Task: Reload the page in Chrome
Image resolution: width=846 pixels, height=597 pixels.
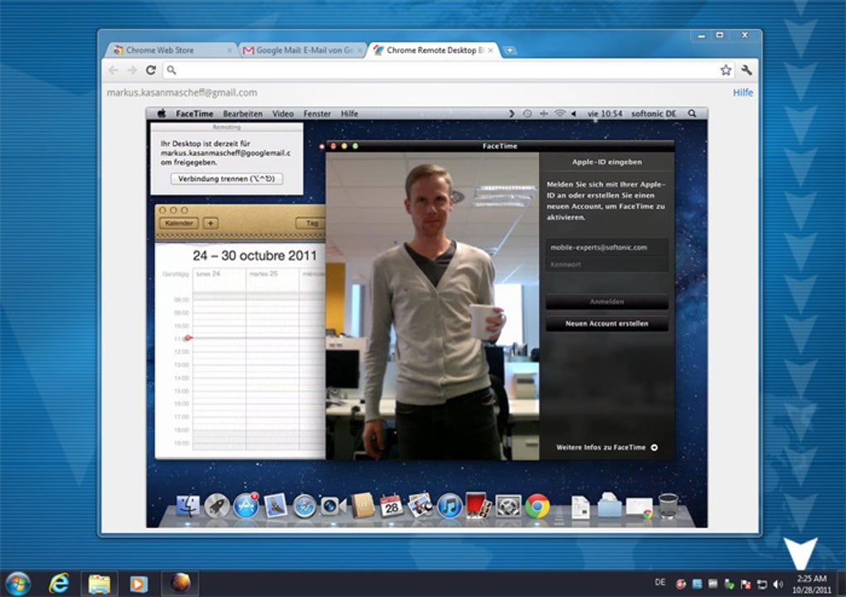Action: [151, 70]
